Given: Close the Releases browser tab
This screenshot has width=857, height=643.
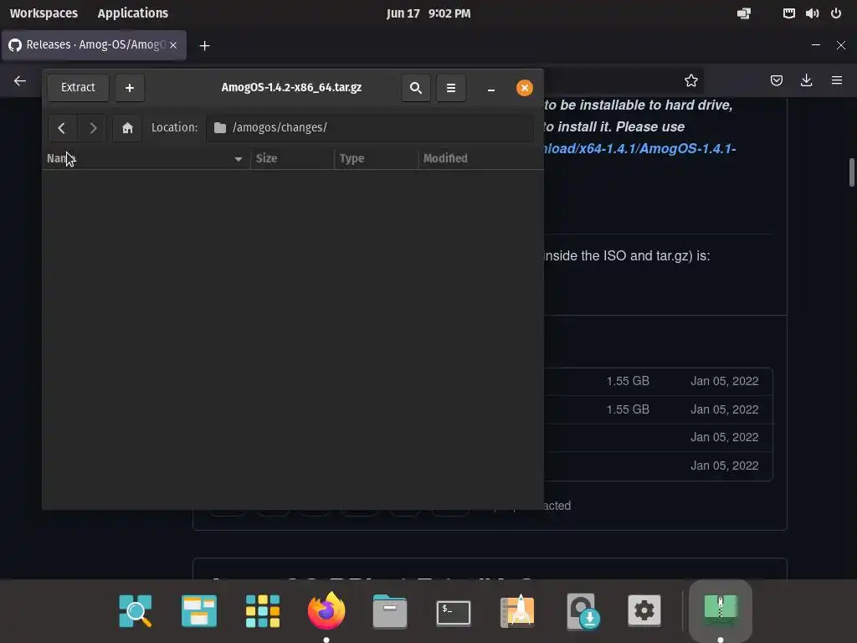Looking at the screenshot, I should [x=173, y=45].
